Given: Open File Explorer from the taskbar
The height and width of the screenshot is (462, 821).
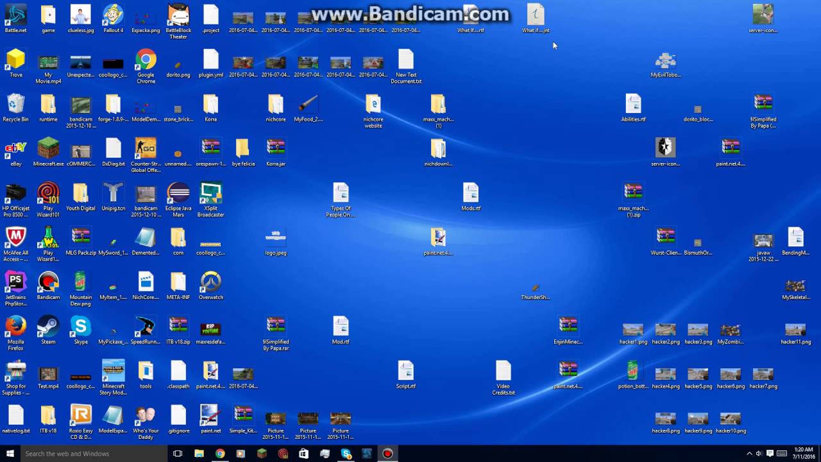Looking at the screenshot, I should 199,454.
